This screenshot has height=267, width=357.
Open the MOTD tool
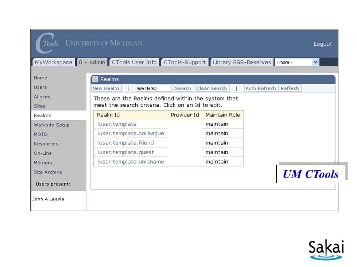(41, 134)
